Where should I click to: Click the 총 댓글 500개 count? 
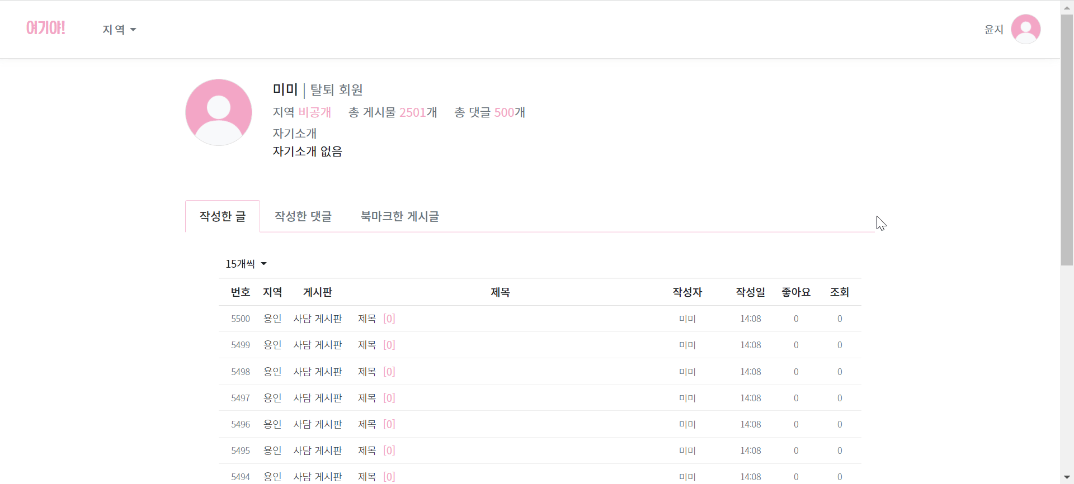click(x=489, y=112)
